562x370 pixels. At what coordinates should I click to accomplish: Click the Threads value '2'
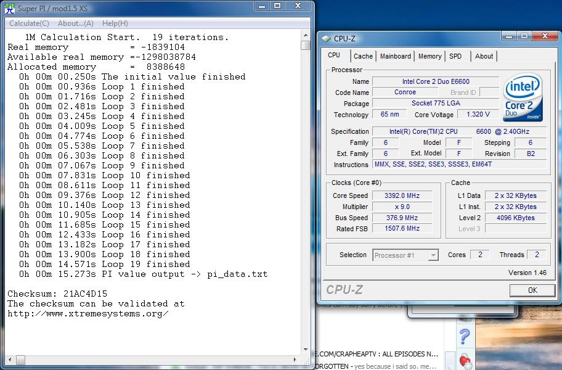click(537, 255)
